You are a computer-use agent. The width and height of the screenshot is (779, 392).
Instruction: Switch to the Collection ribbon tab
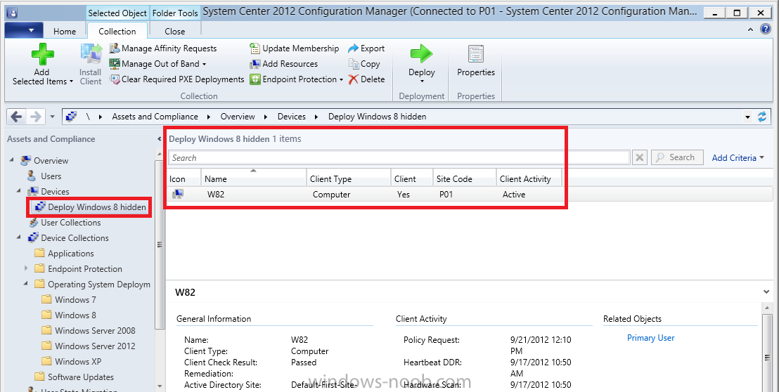(117, 31)
